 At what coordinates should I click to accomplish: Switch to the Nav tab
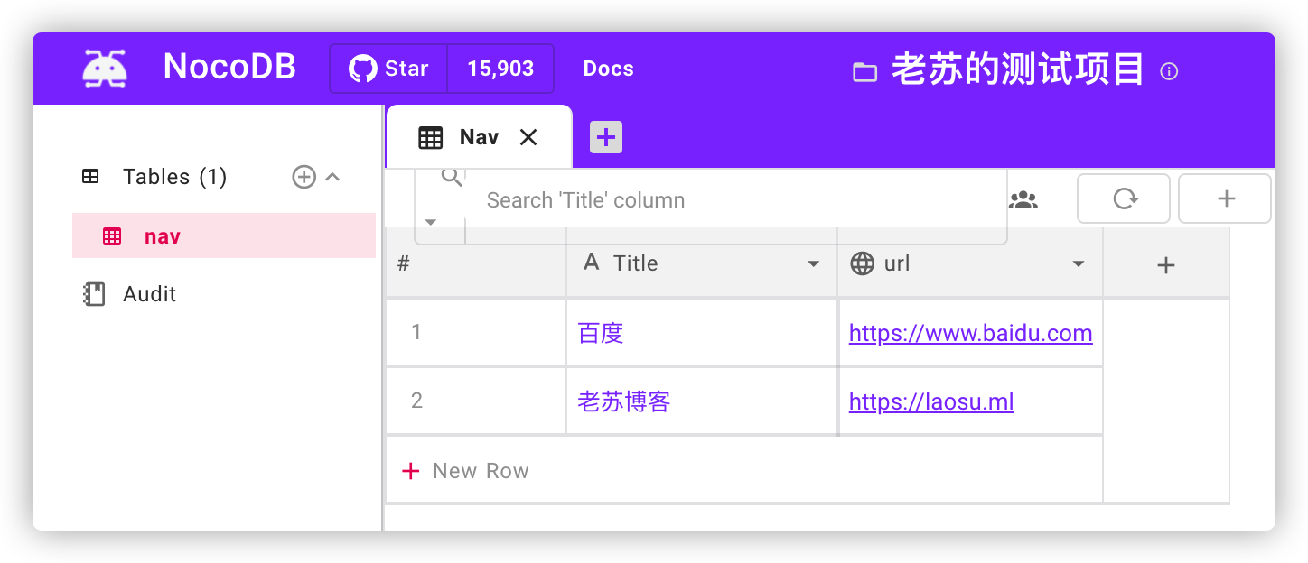point(479,137)
